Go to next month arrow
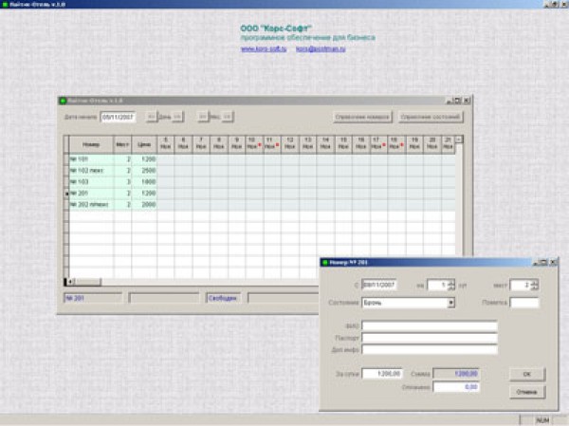Image resolution: width=569 pixels, height=426 pixels. [x=229, y=117]
